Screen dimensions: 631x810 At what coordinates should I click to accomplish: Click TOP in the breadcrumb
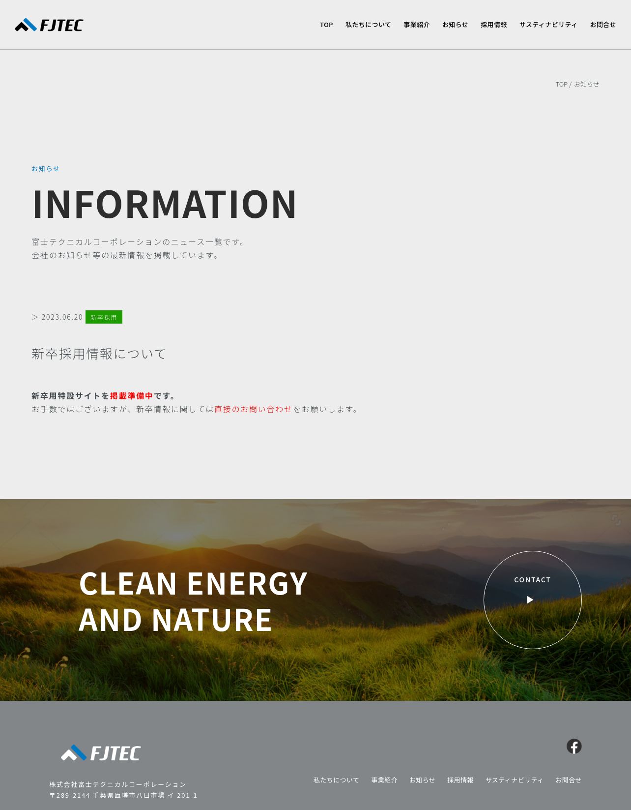coord(561,84)
